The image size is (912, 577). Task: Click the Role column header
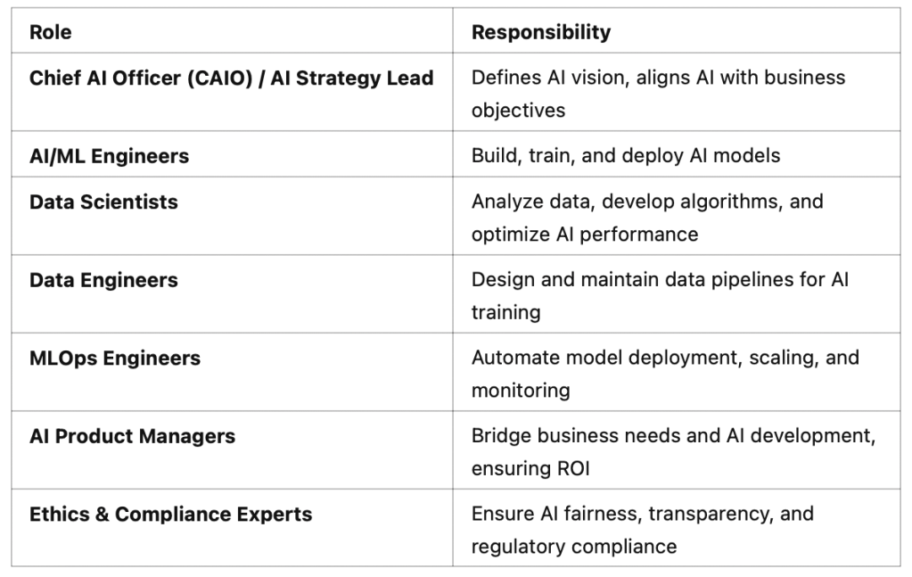(x=51, y=33)
